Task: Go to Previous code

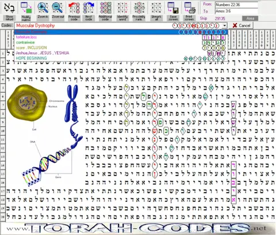Action: pos(74,11)
